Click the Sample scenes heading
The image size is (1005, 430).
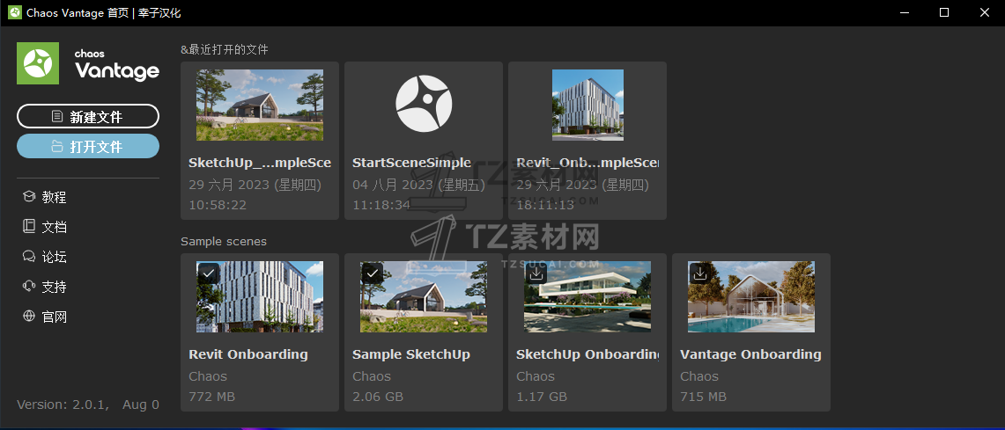pos(224,241)
